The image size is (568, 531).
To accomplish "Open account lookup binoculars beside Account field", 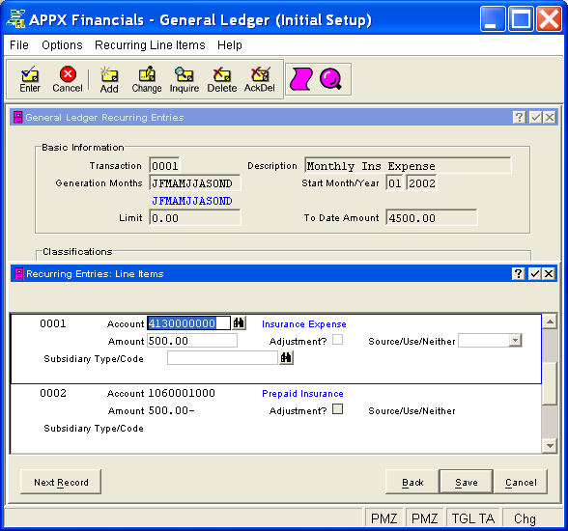I will (239, 322).
